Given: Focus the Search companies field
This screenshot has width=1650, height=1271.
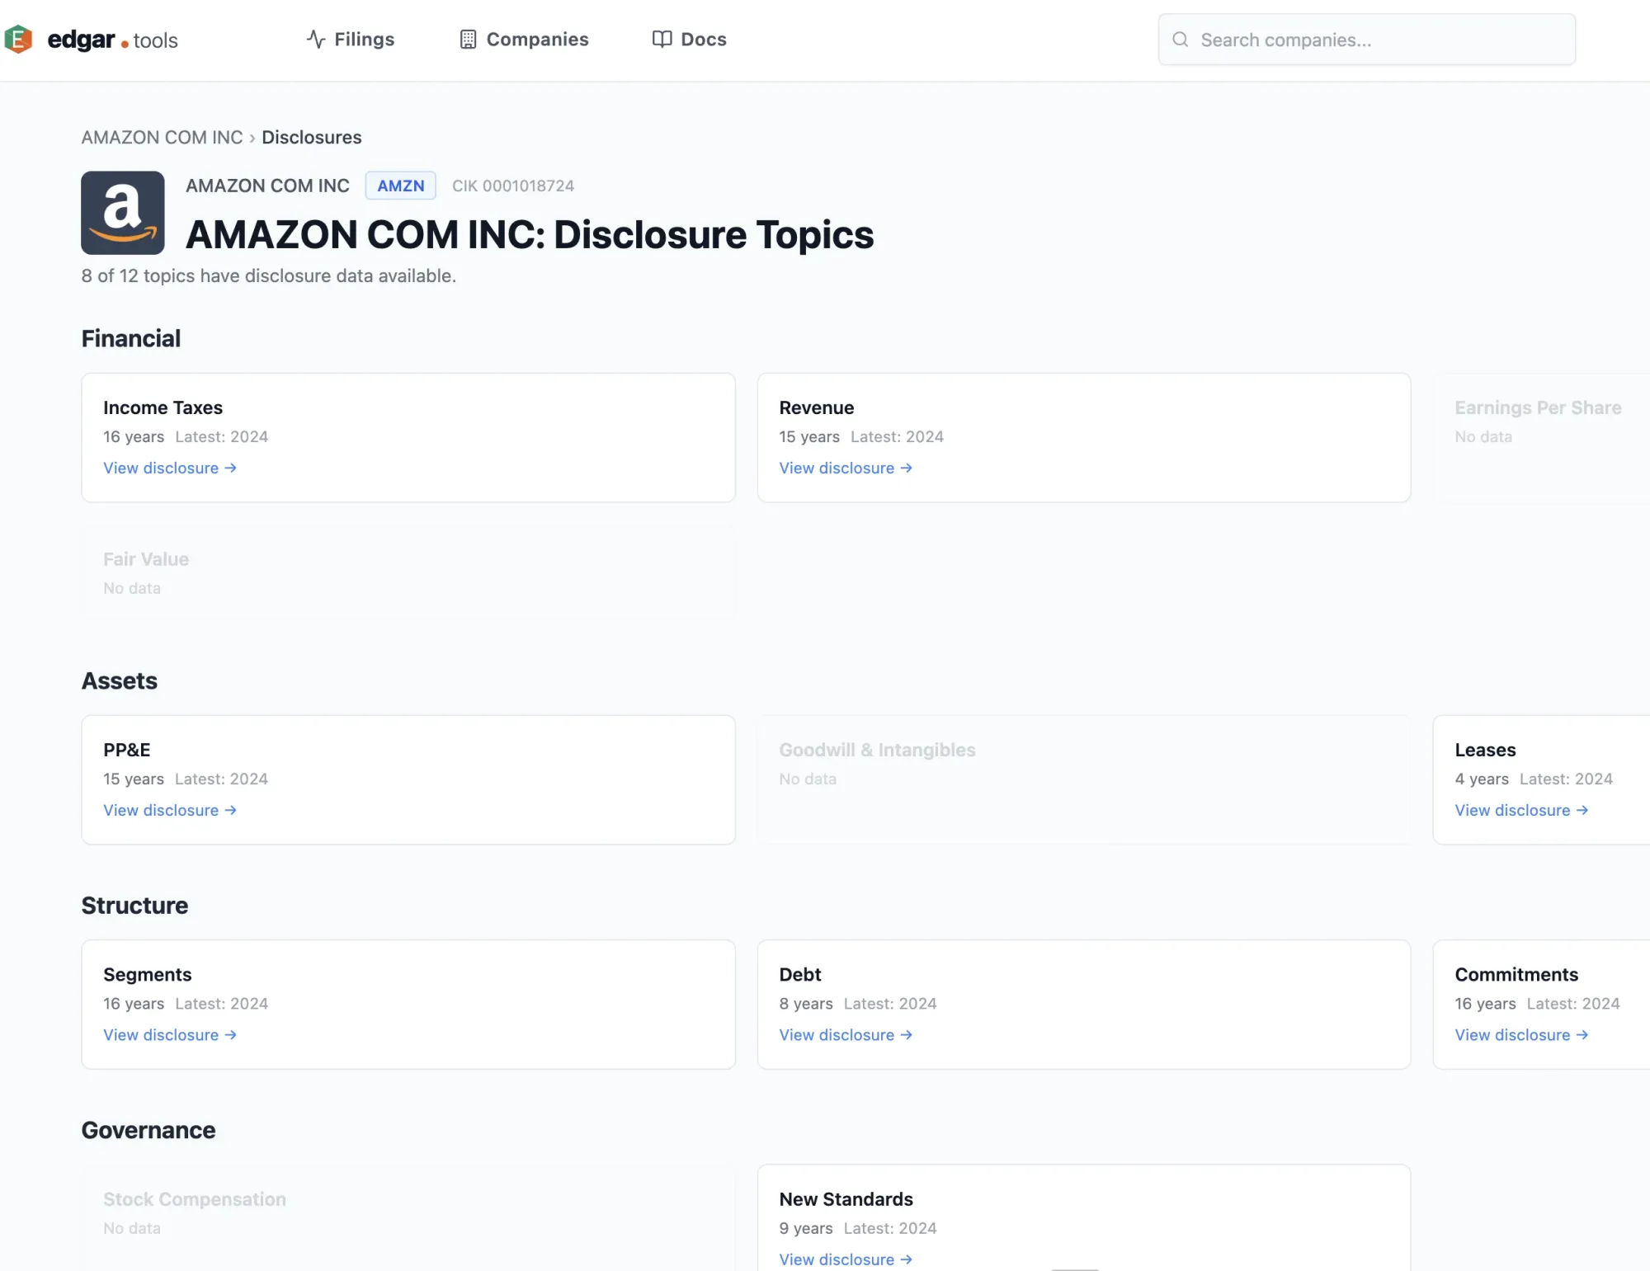Looking at the screenshot, I should pos(1378,40).
